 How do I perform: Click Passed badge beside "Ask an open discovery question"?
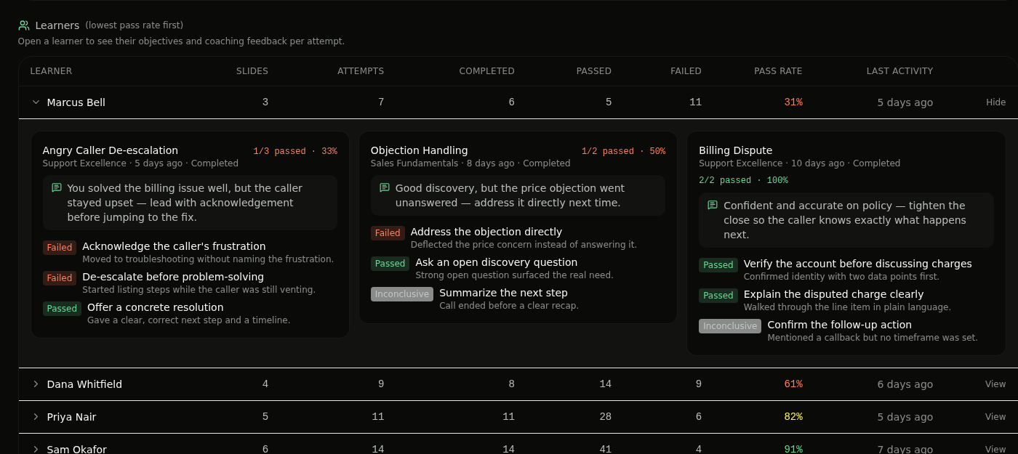pos(390,264)
